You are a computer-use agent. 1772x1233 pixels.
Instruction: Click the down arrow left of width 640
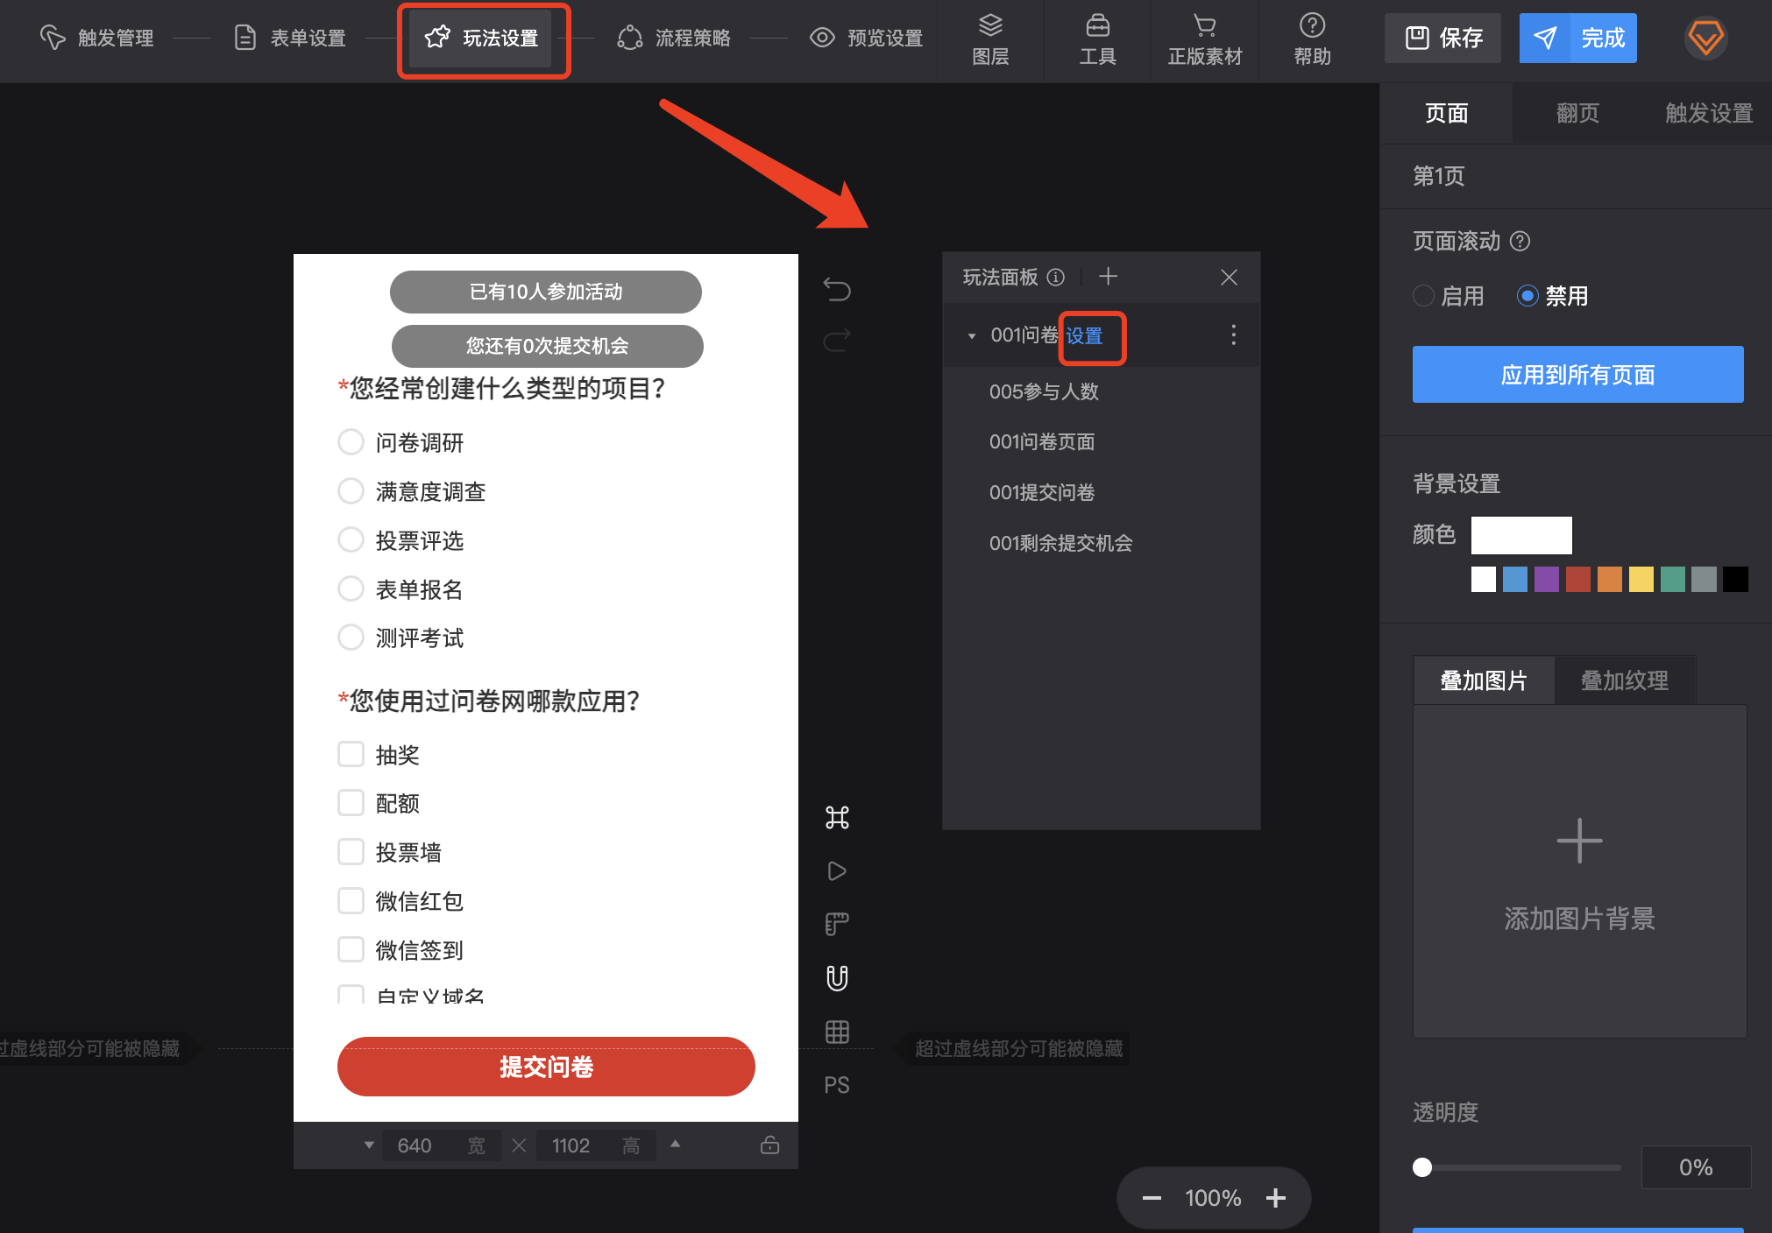pyautogui.click(x=369, y=1145)
